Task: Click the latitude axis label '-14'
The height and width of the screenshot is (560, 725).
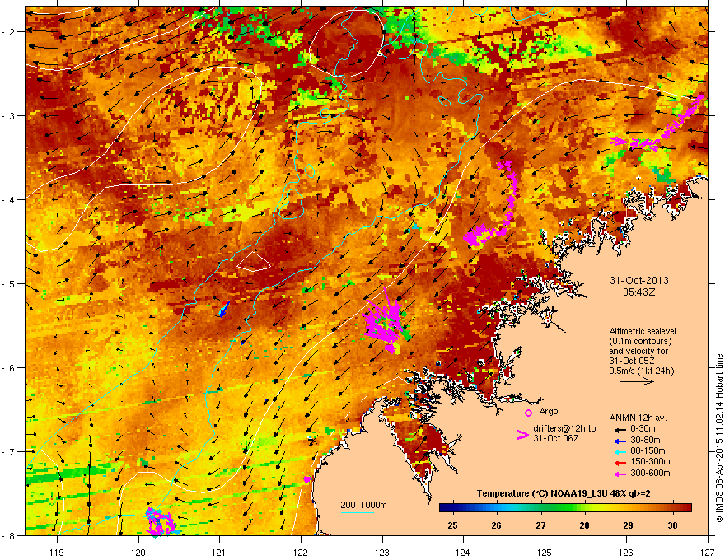Action: point(8,200)
